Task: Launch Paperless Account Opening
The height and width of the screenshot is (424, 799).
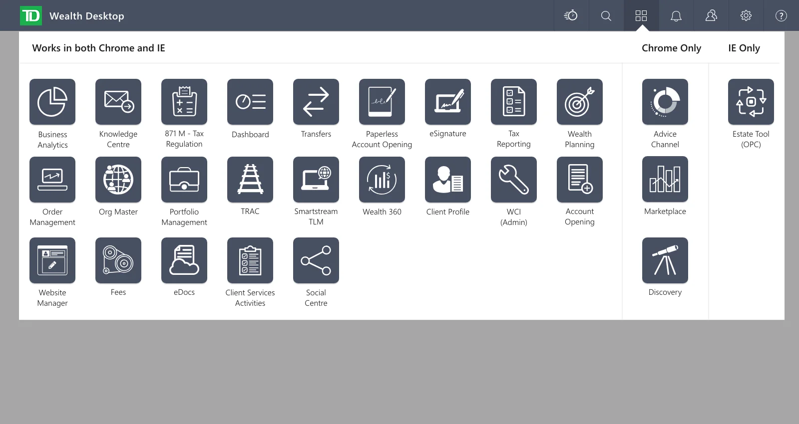Action: (x=382, y=102)
